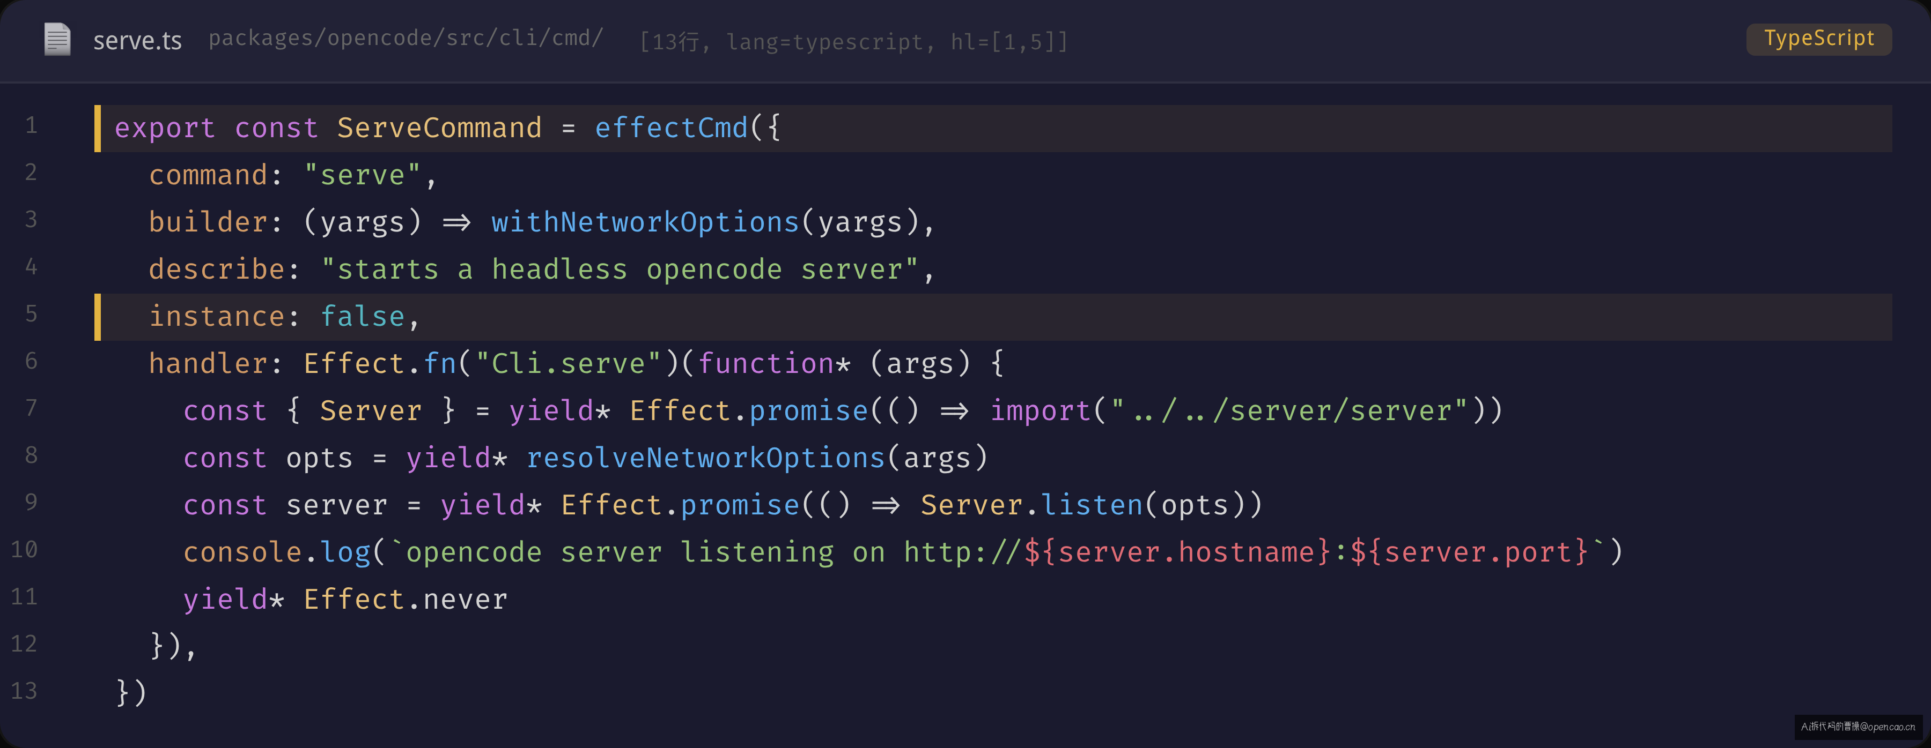Click console.log call on line 10
1931x748 pixels.
[277, 552]
